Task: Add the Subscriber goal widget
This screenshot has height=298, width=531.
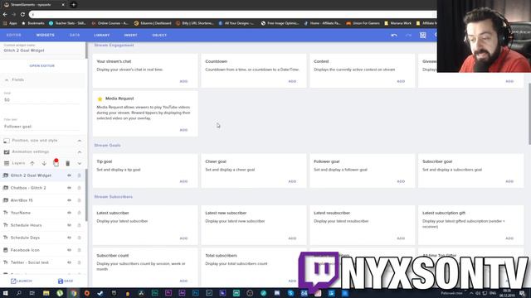Action: (x=509, y=181)
